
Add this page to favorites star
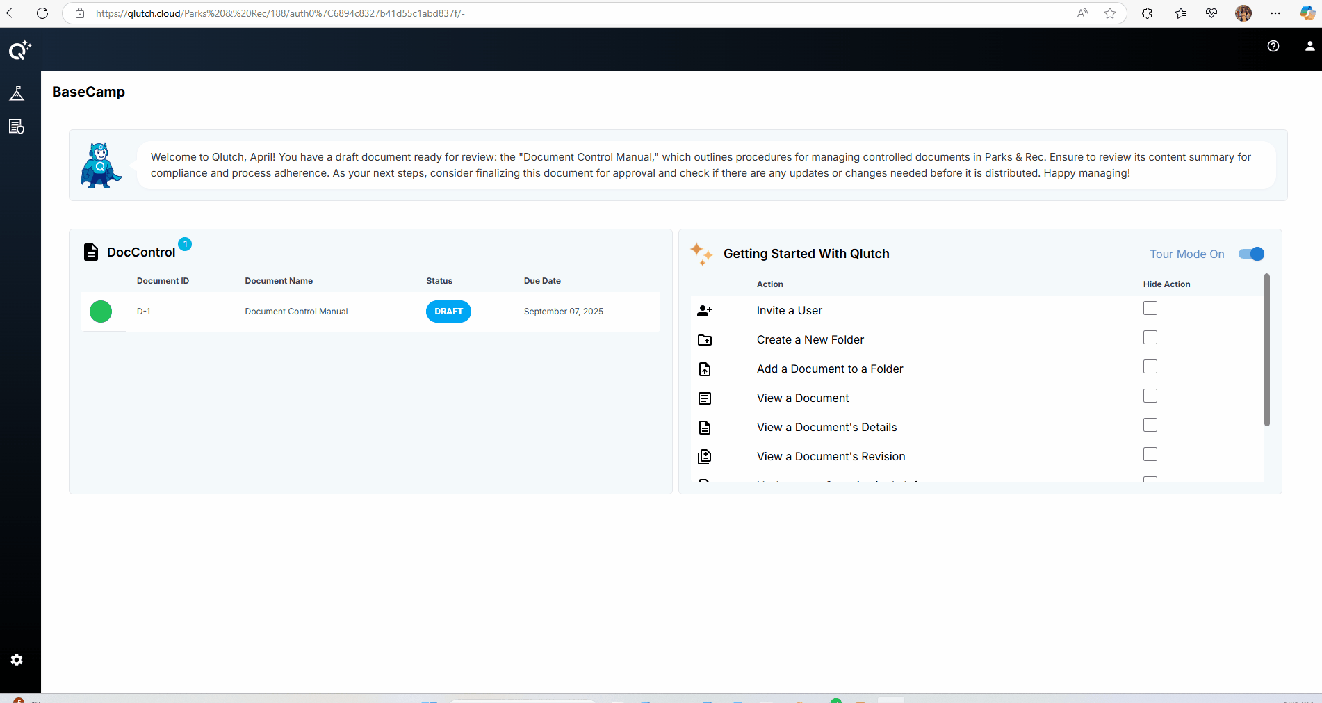point(1110,13)
